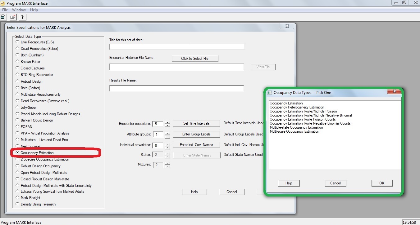This screenshot has height=225, width=420.
Task: Click the Encounter Histories File Name field
Action: click(x=177, y=67)
